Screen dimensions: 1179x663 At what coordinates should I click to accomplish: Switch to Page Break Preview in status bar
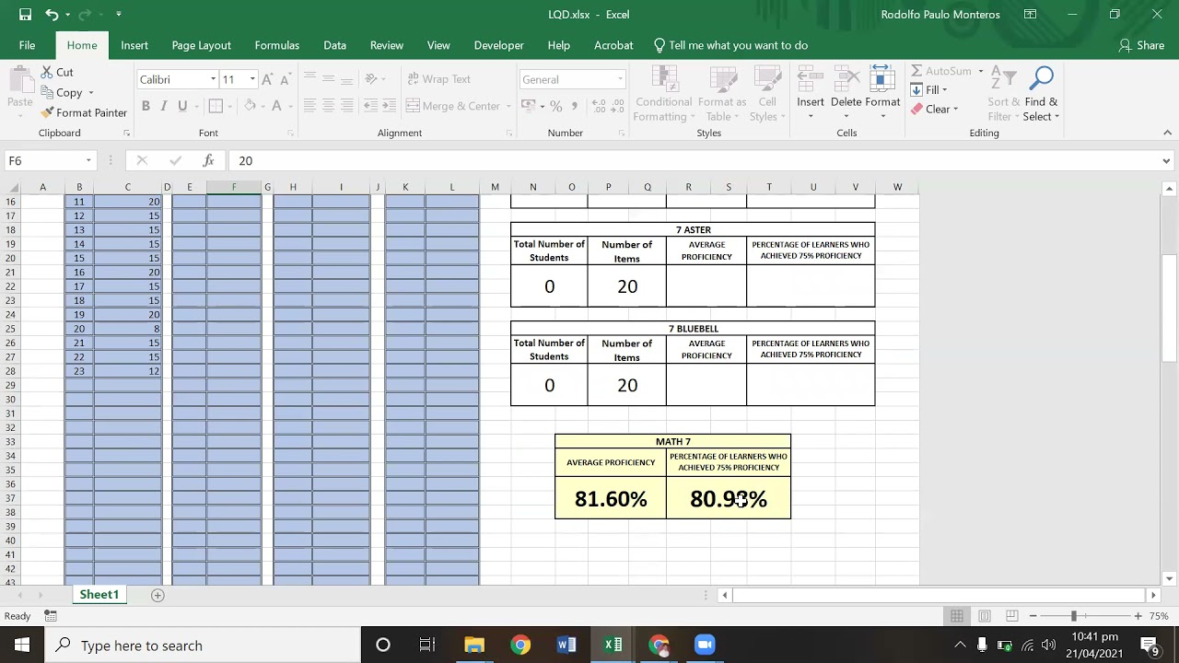coord(1011,616)
